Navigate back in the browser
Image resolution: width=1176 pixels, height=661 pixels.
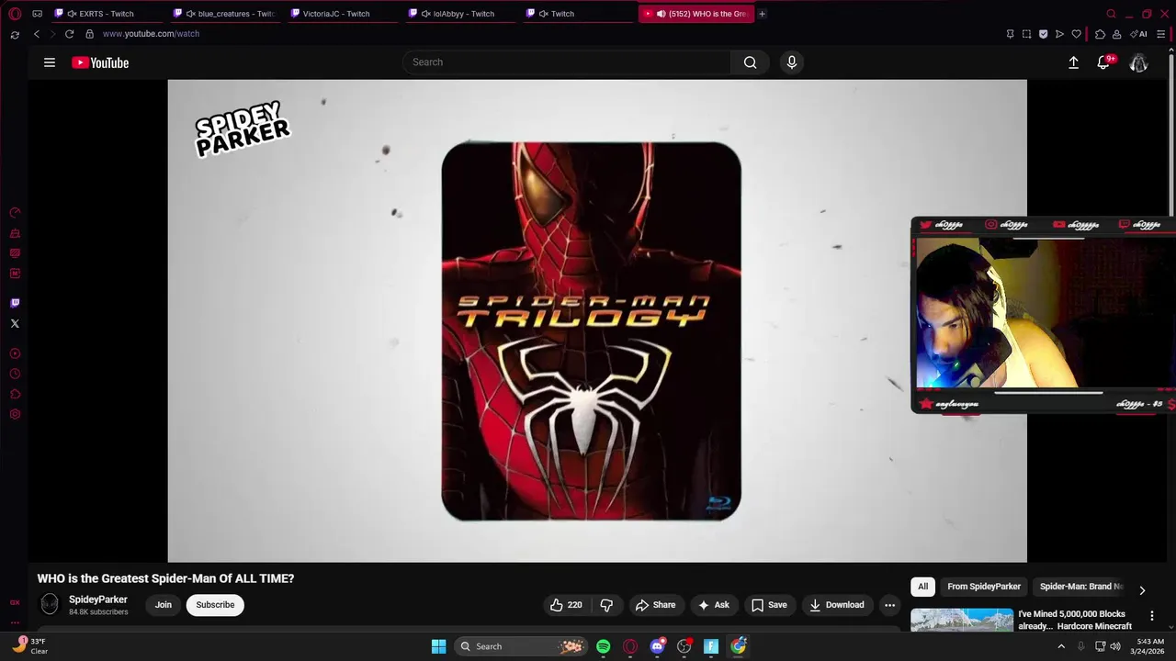tap(37, 34)
